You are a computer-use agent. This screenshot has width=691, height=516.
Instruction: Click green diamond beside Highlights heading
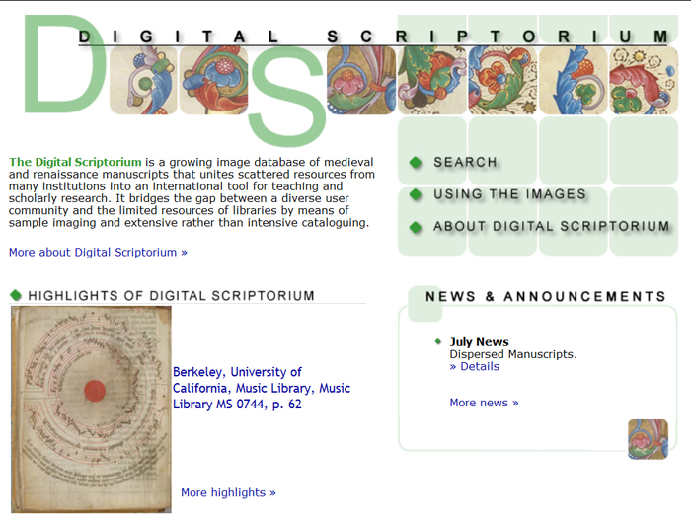(x=16, y=295)
